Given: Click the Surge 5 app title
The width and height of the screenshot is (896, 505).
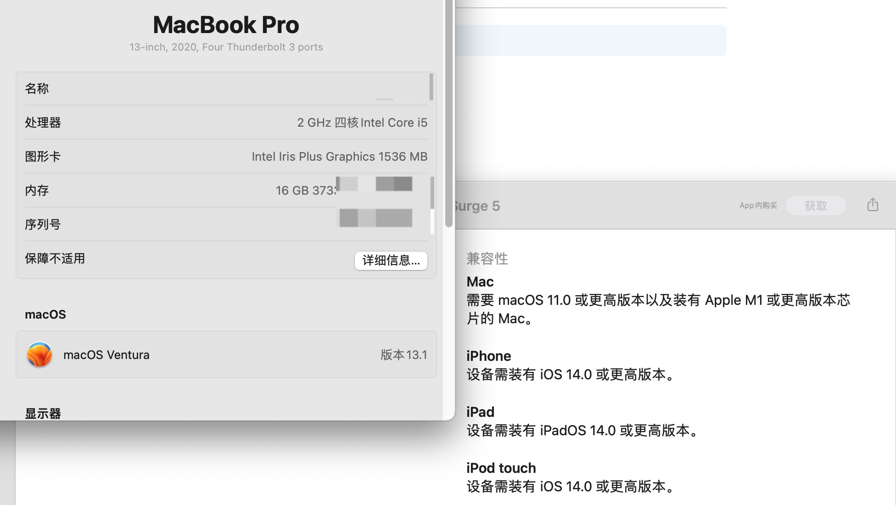Looking at the screenshot, I should click(478, 206).
